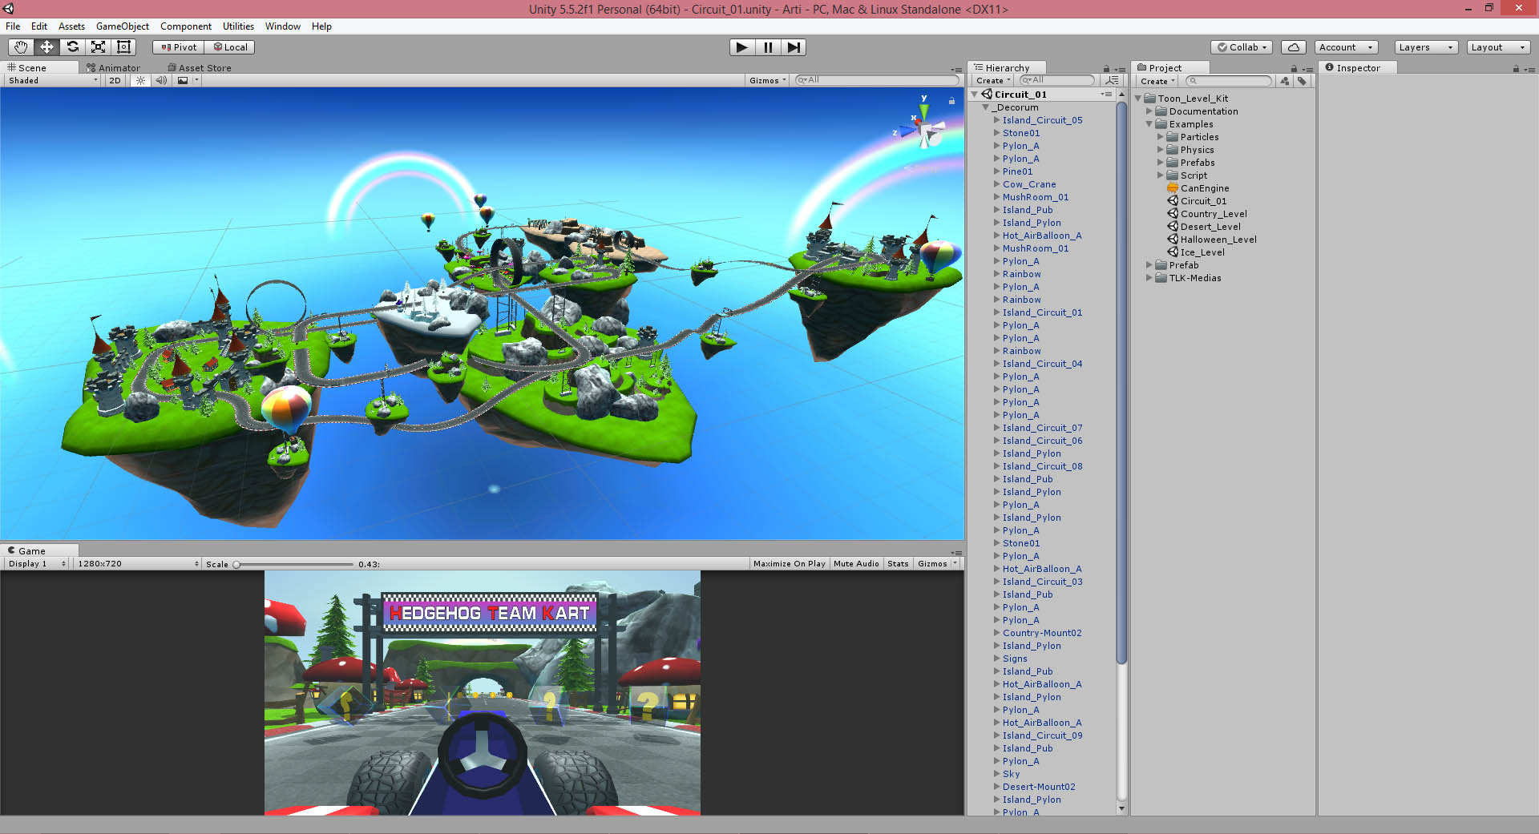Toggle scene effects image icon

[x=183, y=80]
